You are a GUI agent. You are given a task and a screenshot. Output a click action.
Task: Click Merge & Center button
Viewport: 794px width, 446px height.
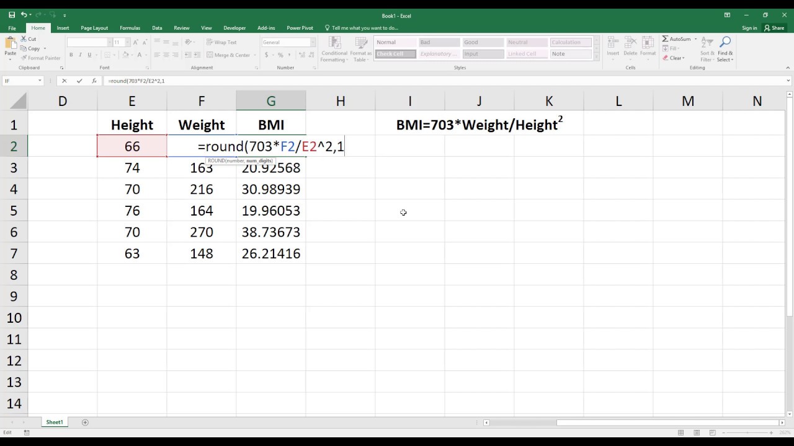228,55
